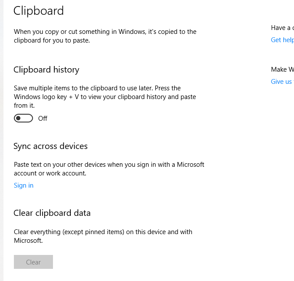The width and height of the screenshot is (294, 281).
Task: Click the Paste text on other devices description
Action: 109,169
